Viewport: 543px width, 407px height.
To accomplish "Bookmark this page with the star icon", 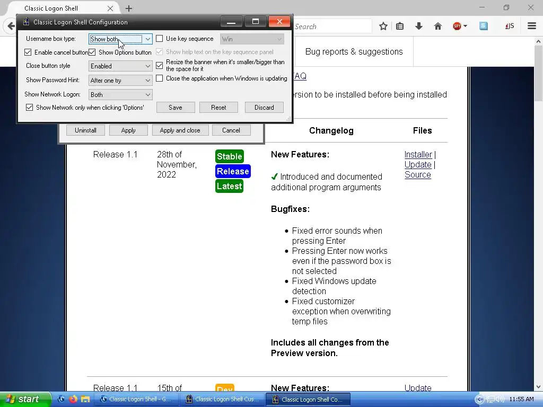I will pos(383,26).
